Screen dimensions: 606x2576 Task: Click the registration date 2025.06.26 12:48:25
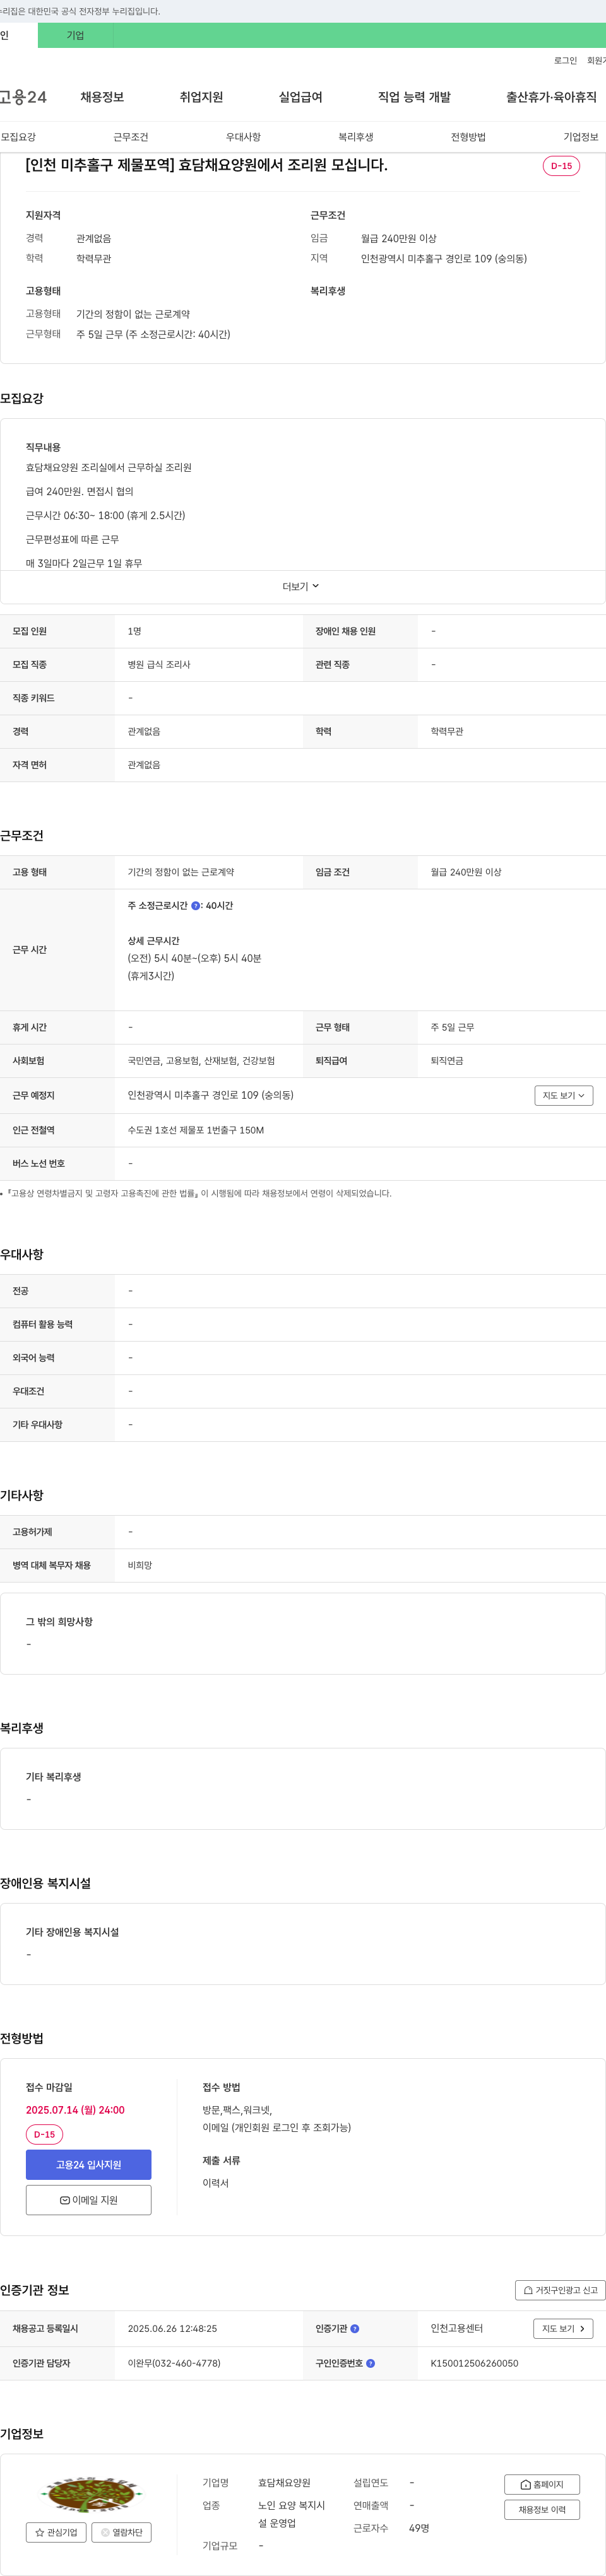click(172, 2329)
